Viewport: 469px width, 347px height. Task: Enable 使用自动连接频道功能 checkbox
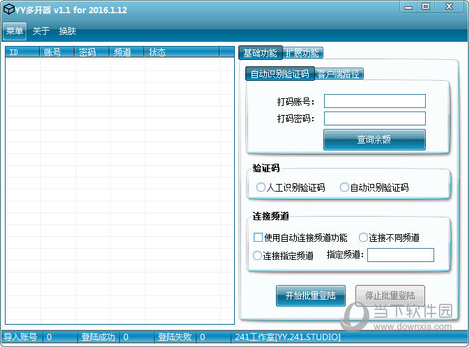(300, 238)
